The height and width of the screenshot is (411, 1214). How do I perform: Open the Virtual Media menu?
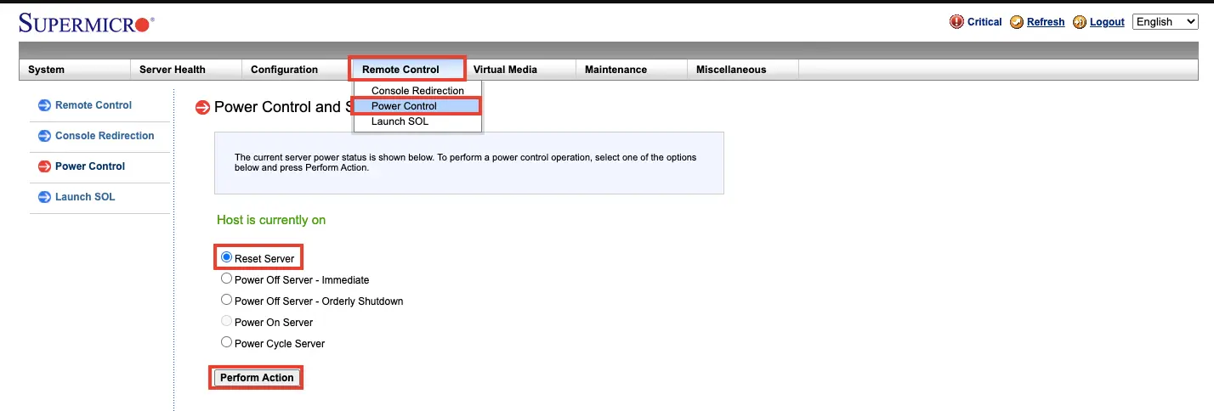(x=519, y=70)
